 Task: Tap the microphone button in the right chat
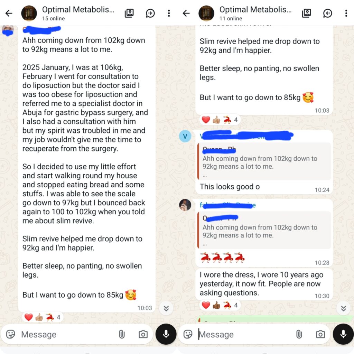point(343,334)
